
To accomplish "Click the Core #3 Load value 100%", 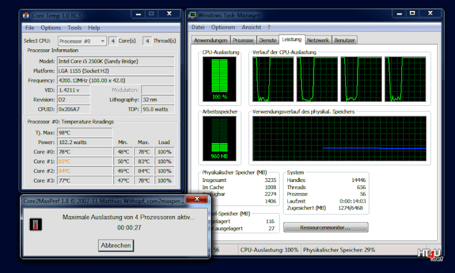I will [x=164, y=180].
